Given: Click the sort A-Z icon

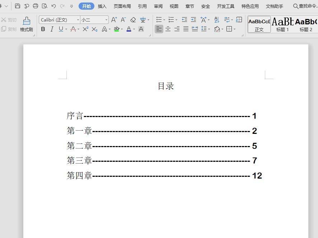Looking at the screenshot, I should click(216, 20).
